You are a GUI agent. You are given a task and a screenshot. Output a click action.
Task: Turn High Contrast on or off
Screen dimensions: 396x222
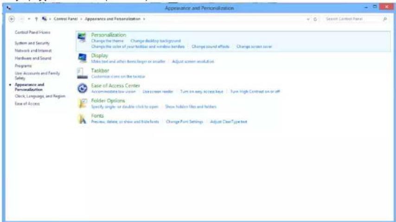(255, 92)
